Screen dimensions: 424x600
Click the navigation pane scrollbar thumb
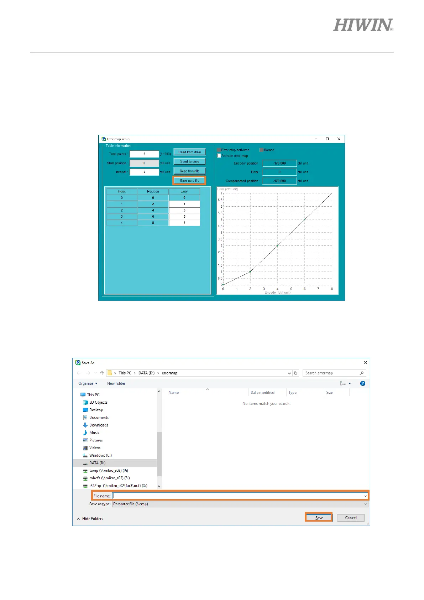click(x=159, y=453)
